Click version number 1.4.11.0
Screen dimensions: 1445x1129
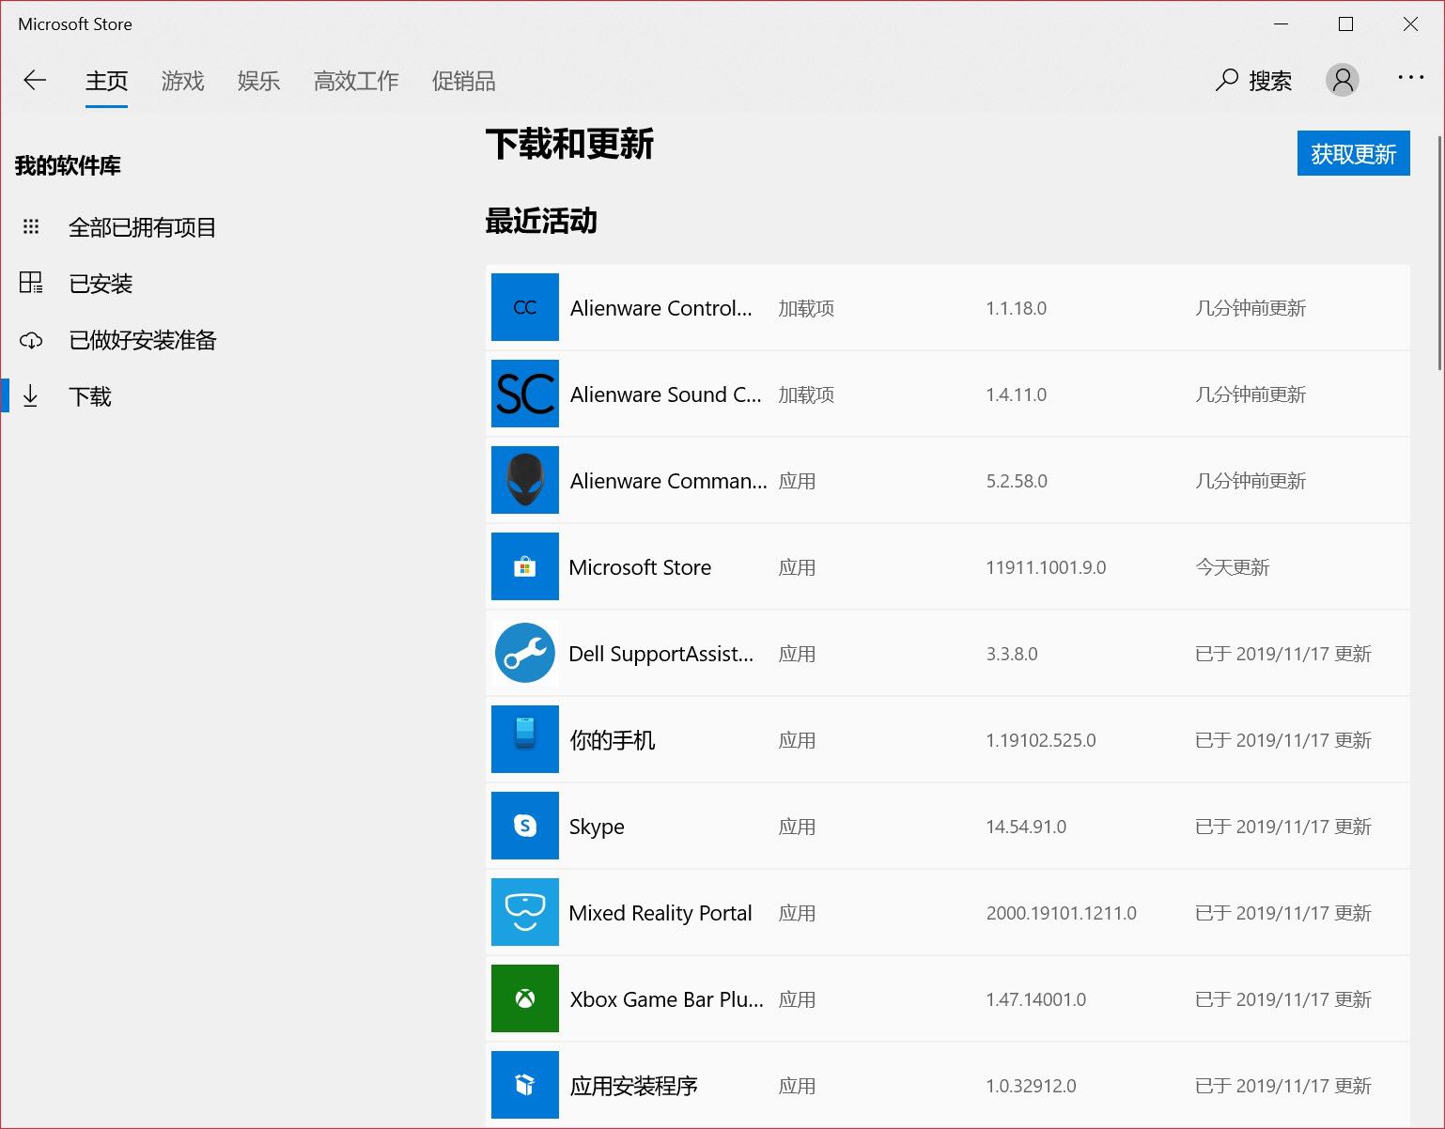(1017, 394)
